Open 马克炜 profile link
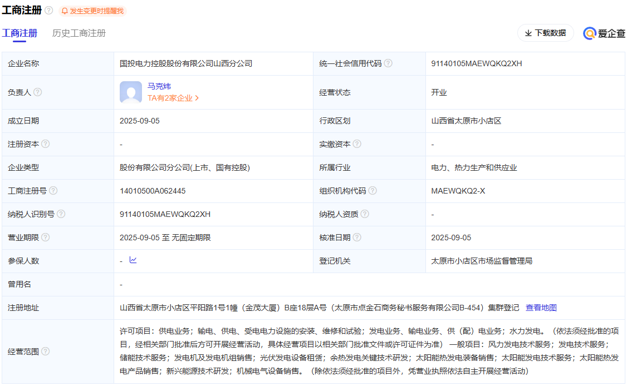The width and height of the screenshot is (627, 386). coord(159,86)
